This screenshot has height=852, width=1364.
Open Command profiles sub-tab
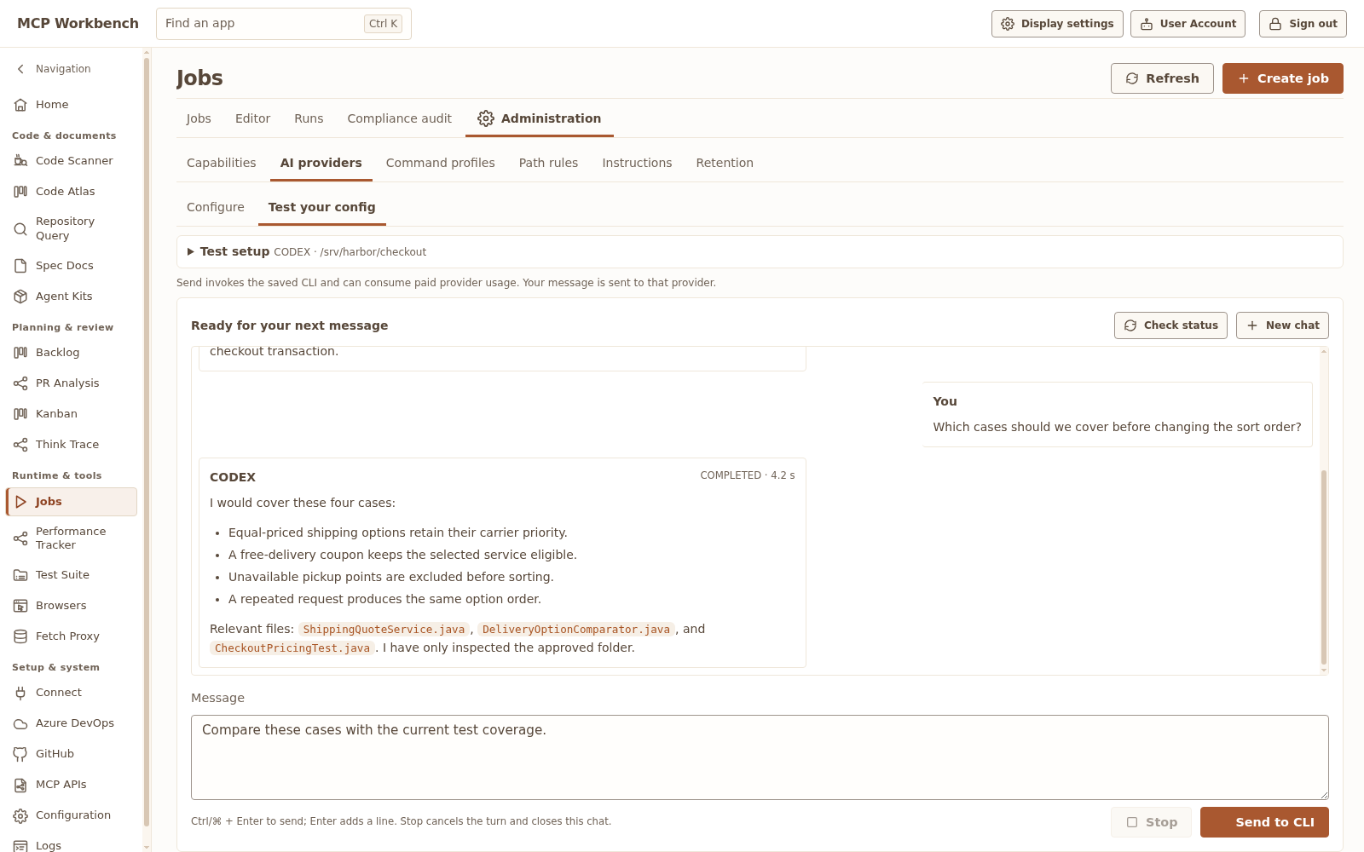tap(440, 163)
